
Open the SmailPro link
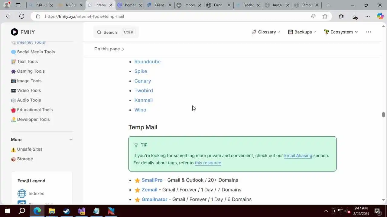tap(152, 180)
